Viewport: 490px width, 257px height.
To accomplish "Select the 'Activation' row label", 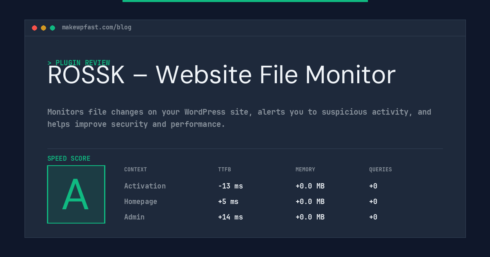I will pyautogui.click(x=145, y=186).
